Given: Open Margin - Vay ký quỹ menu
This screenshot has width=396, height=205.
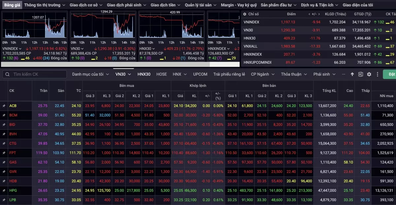Looking at the screenshot, I should [239, 5].
